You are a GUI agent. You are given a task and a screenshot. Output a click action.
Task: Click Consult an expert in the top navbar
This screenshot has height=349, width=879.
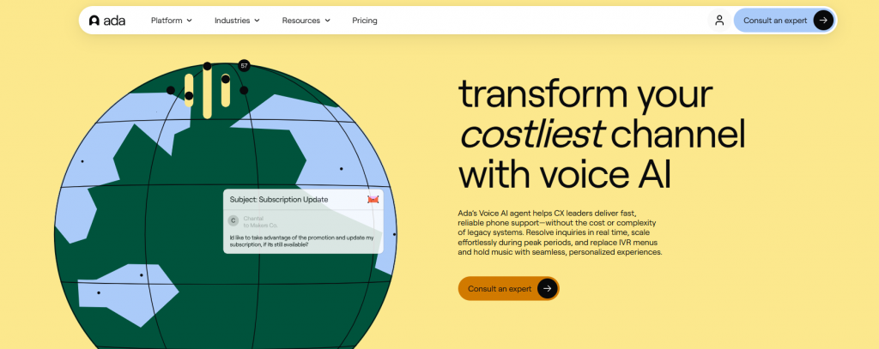(785, 21)
